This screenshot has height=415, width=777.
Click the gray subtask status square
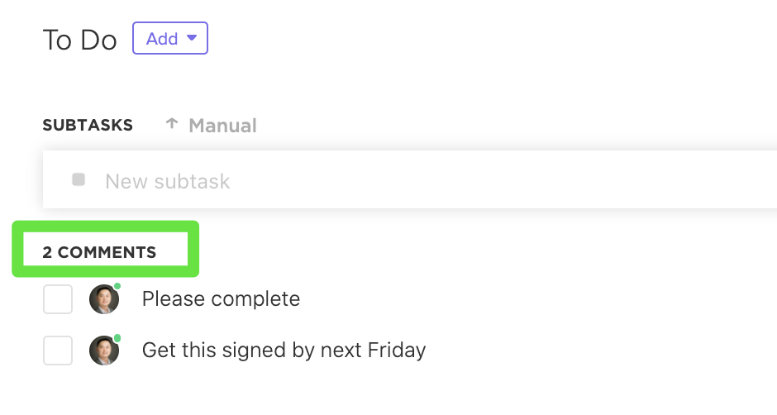pos(79,179)
